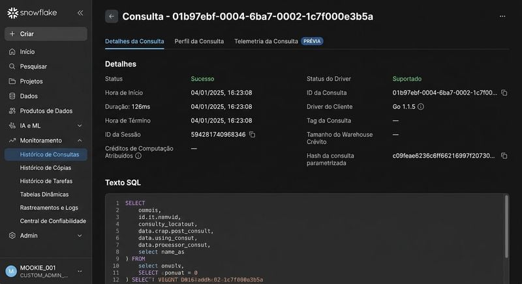Click the Projetos folder icon
The height and width of the screenshot is (284, 522).
[12, 81]
